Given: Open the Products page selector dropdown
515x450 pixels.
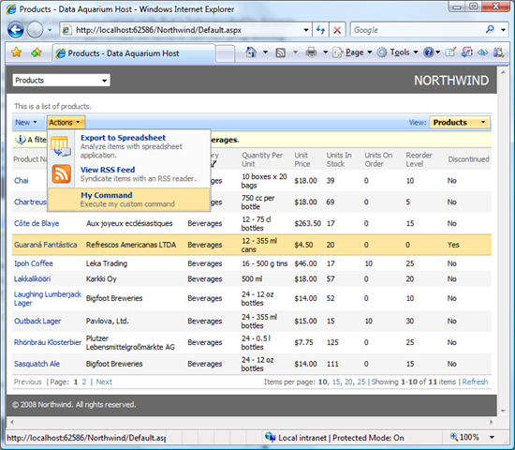Looking at the screenshot, I should 62,81.
